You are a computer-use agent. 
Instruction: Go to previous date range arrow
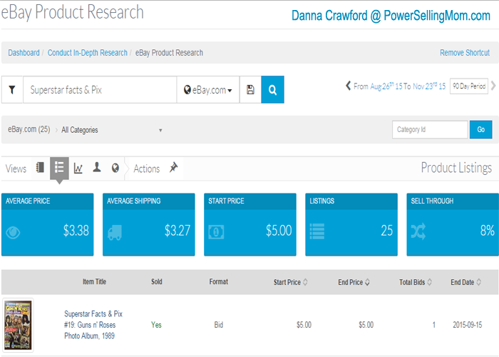click(x=348, y=86)
